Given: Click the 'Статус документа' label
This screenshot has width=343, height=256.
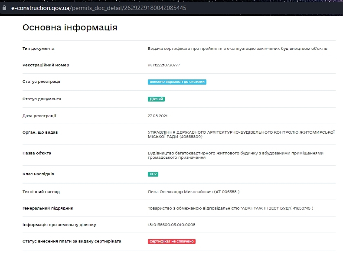Looking at the screenshot, I should [42, 99].
